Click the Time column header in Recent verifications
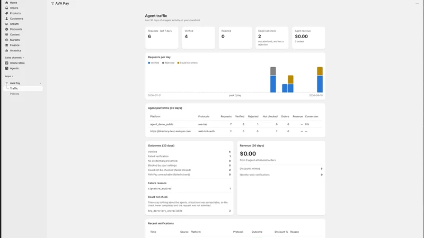The width and height of the screenshot is (424, 238). pyautogui.click(x=153, y=232)
